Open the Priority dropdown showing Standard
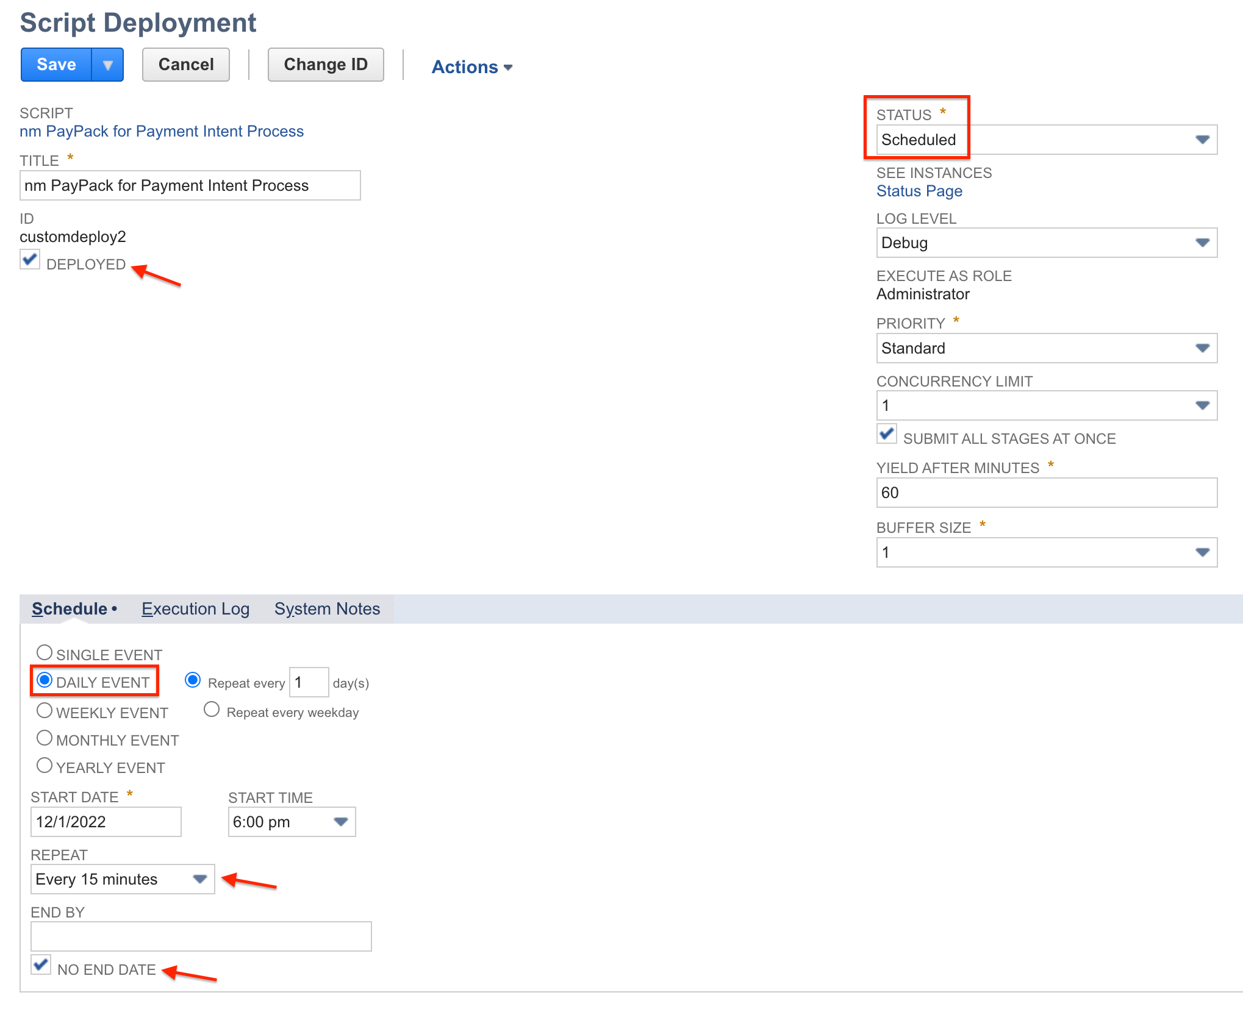This screenshot has height=1012, width=1243. (1202, 348)
